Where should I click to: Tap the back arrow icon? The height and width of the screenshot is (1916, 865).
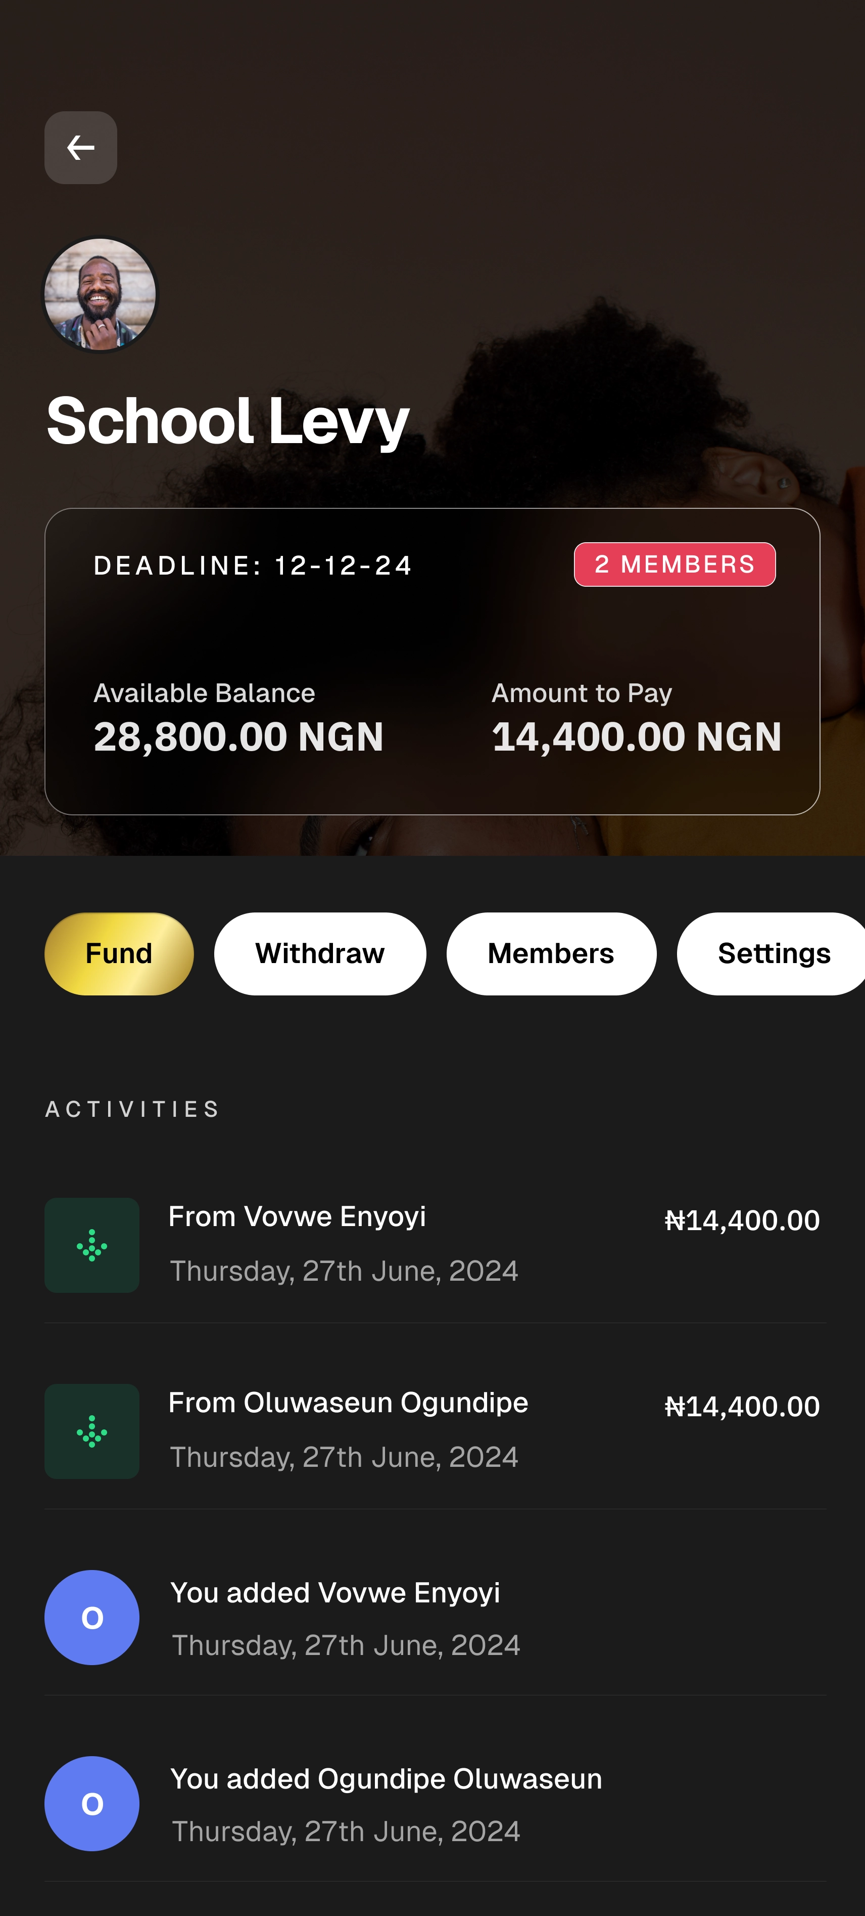pyautogui.click(x=80, y=147)
